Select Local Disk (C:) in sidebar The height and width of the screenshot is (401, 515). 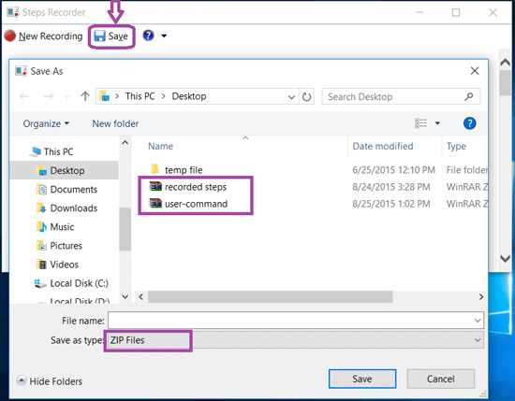tap(79, 283)
